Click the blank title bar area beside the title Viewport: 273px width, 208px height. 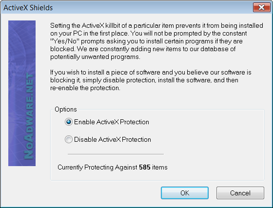pyautogui.click(x=152, y=8)
